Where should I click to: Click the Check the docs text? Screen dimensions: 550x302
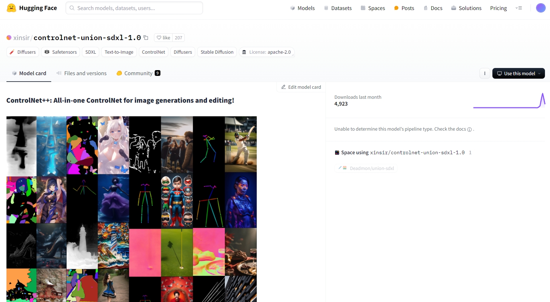coord(450,129)
